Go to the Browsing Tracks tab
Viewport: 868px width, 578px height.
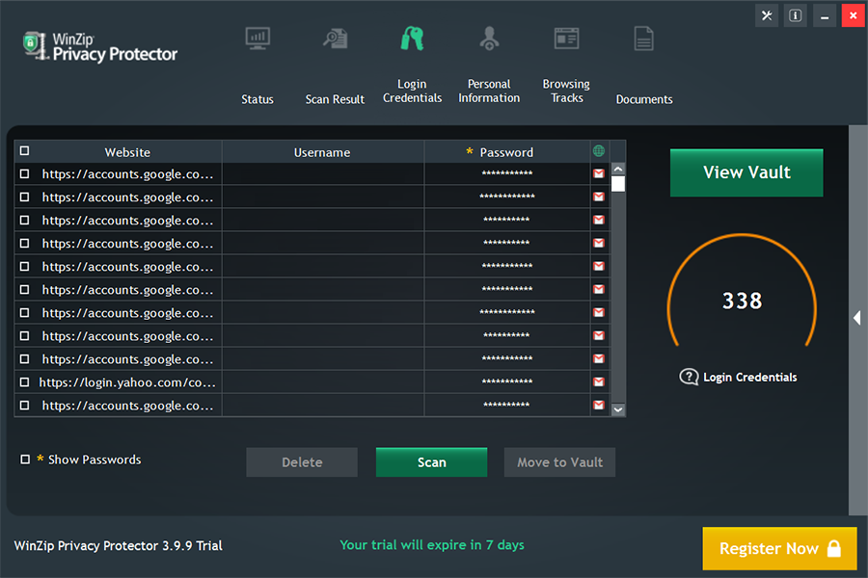pyautogui.click(x=566, y=92)
